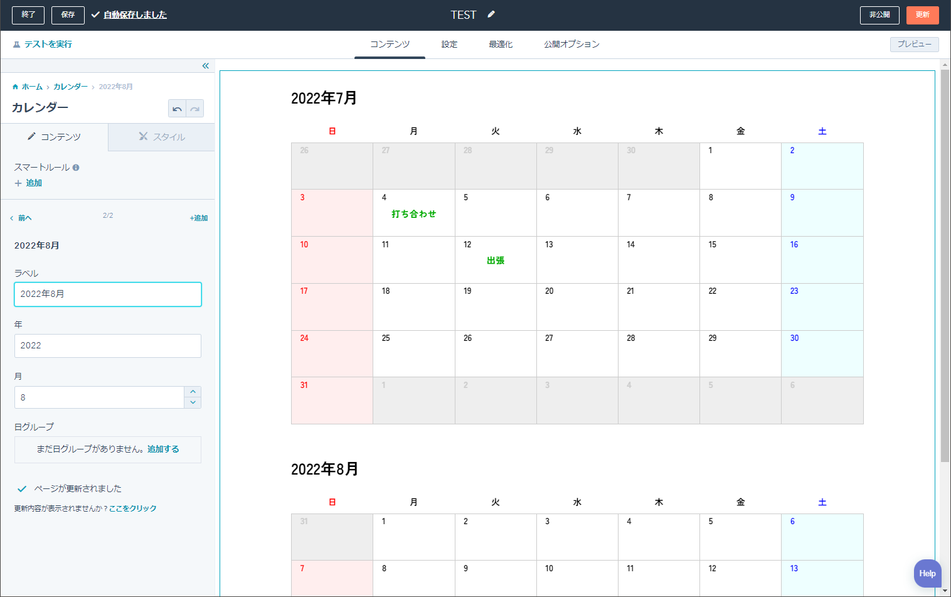Viewport: 951px width, 597px height.
Task: Click the 保存 button
Action: (x=68, y=14)
